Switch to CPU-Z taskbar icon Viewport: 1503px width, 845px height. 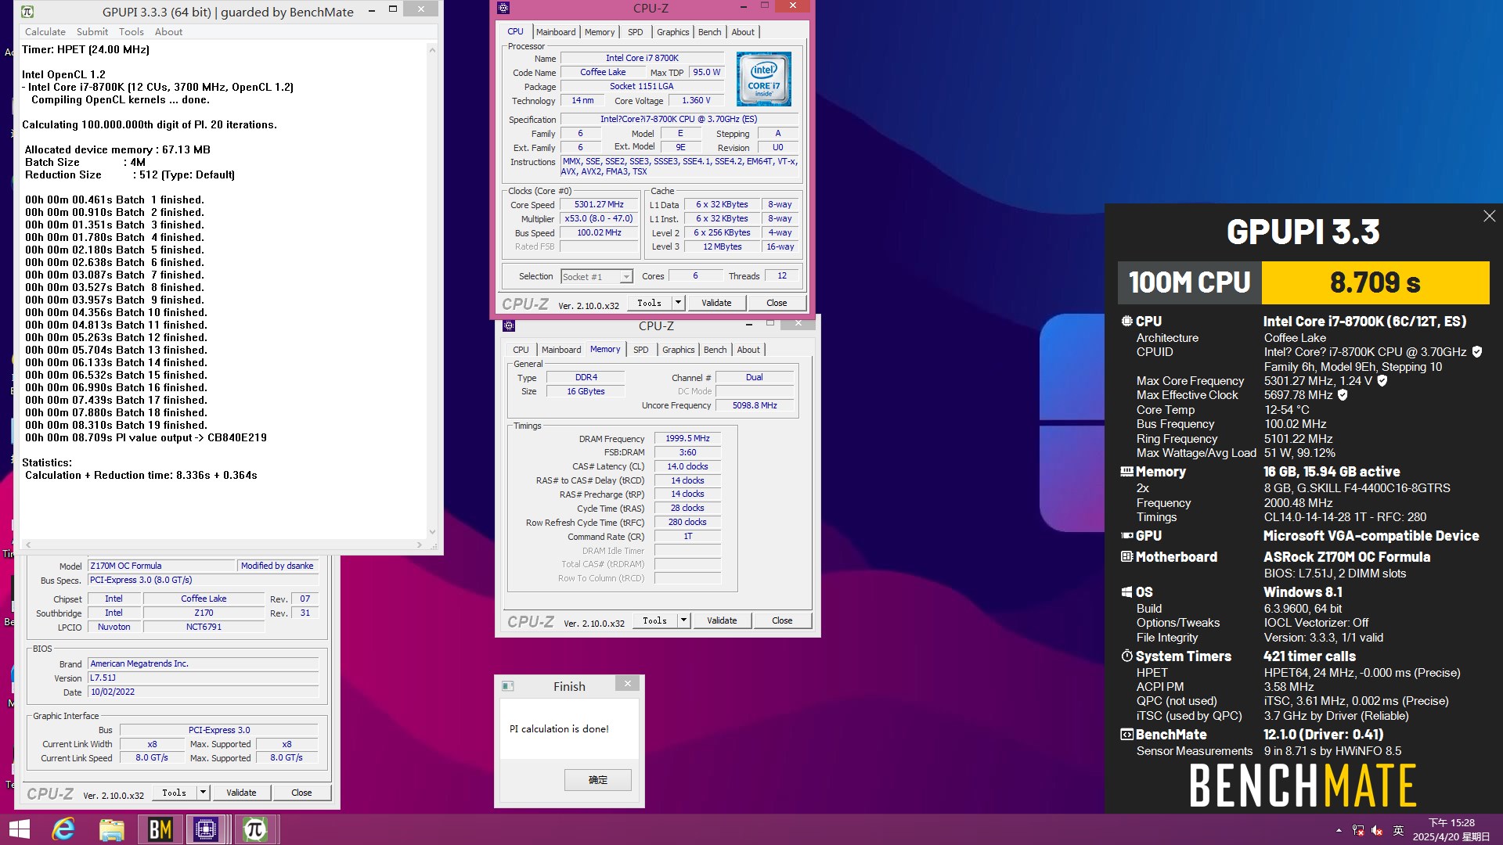[x=206, y=829]
